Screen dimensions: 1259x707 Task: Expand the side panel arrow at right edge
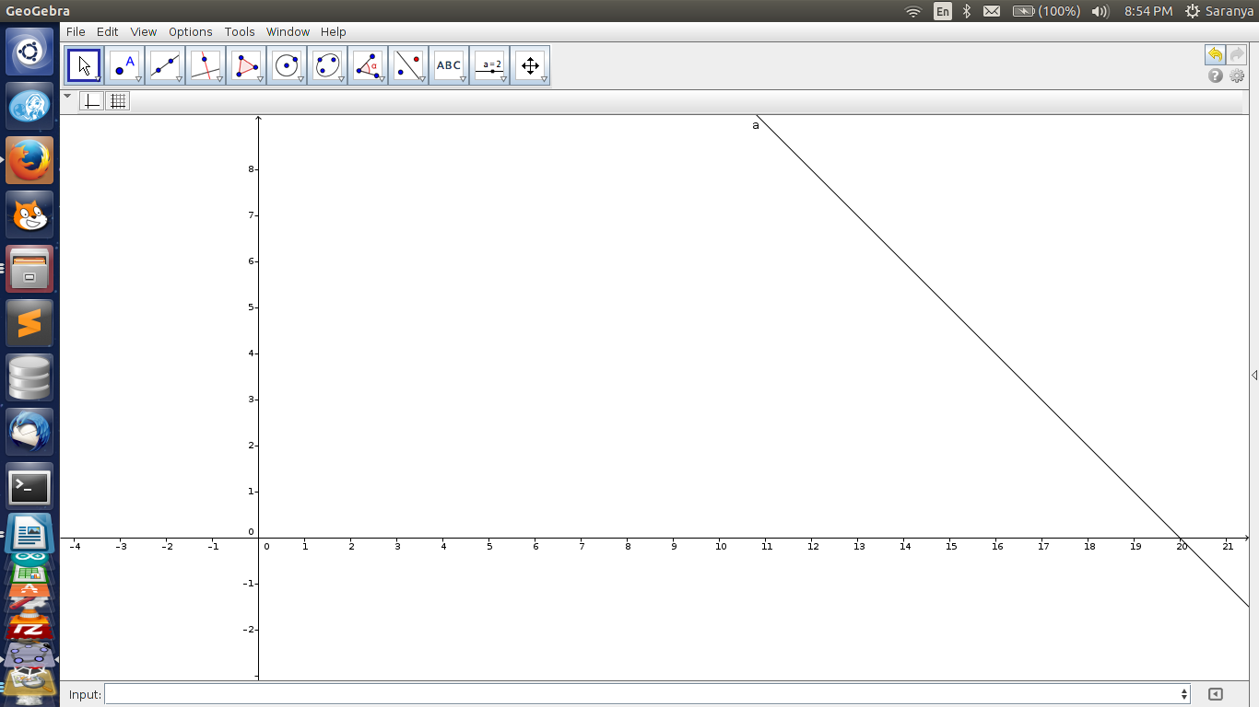[x=1254, y=375]
